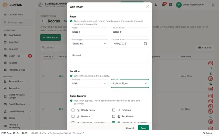Enable the Hourly Rental checkbox
The width and height of the screenshot is (219, 136).
73,110
